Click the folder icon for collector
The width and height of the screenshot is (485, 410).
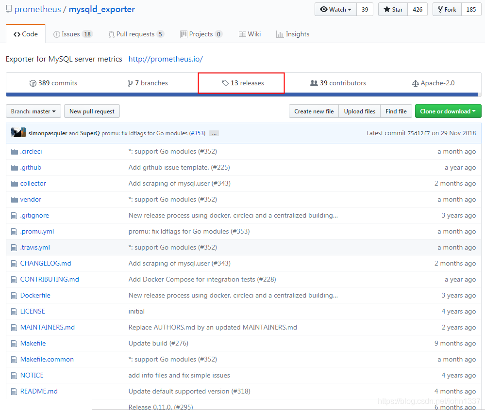(x=14, y=183)
